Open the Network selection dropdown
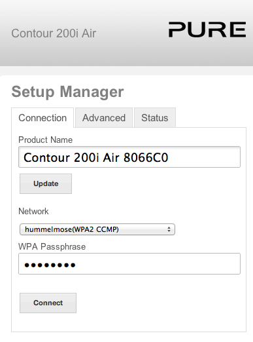Image resolution: width=253 pixels, height=342 pixels. click(97, 229)
